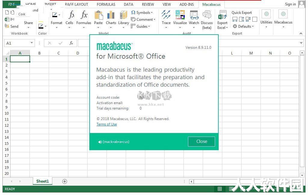
Task: Click the horizontal scrollbar left arrow
Action: (192, 182)
